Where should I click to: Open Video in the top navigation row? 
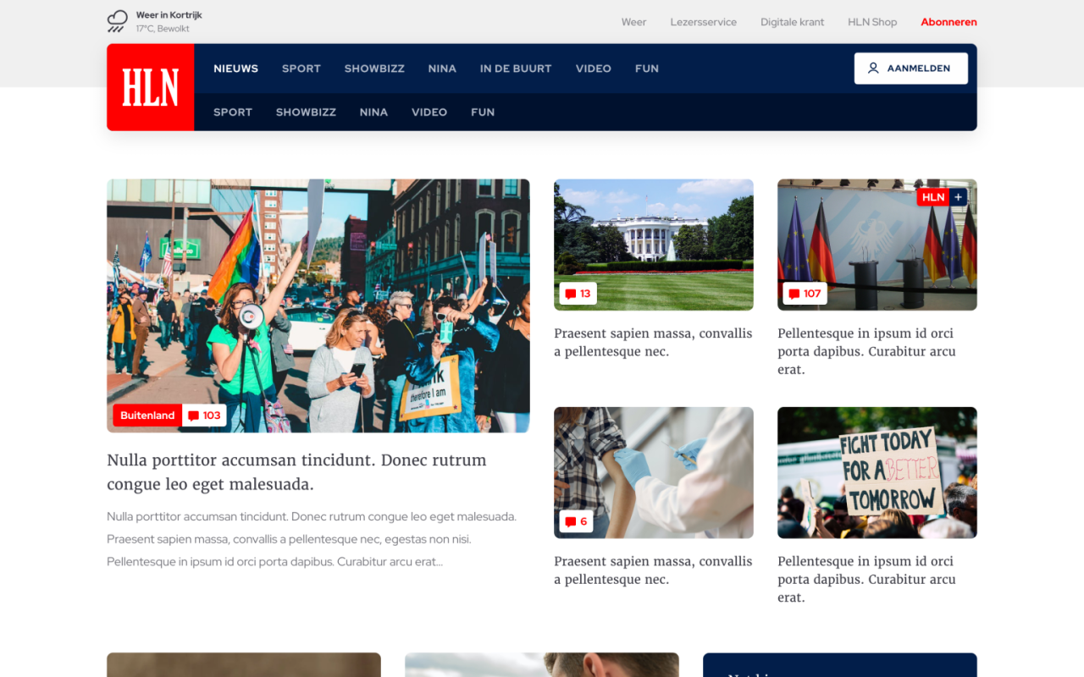(594, 69)
